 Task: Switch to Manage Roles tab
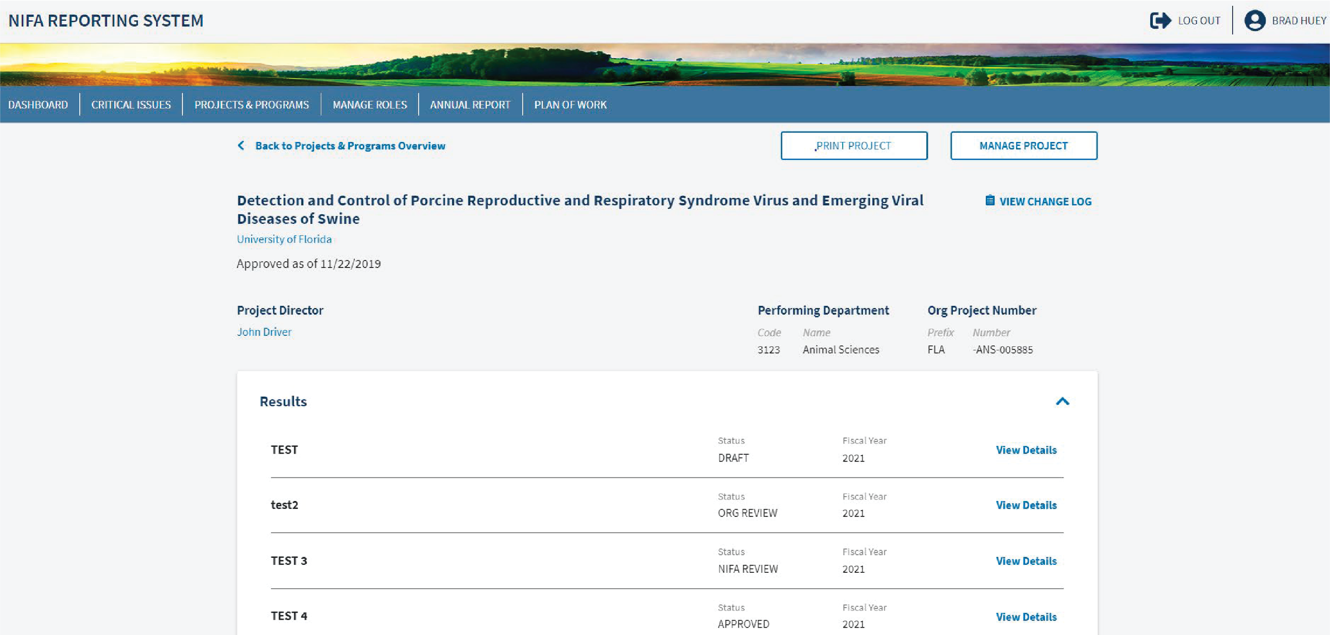(x=370, y=105)
